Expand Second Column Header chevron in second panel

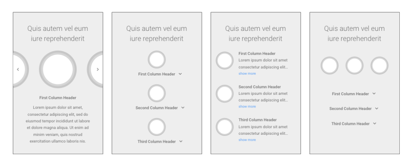[183, 108]
